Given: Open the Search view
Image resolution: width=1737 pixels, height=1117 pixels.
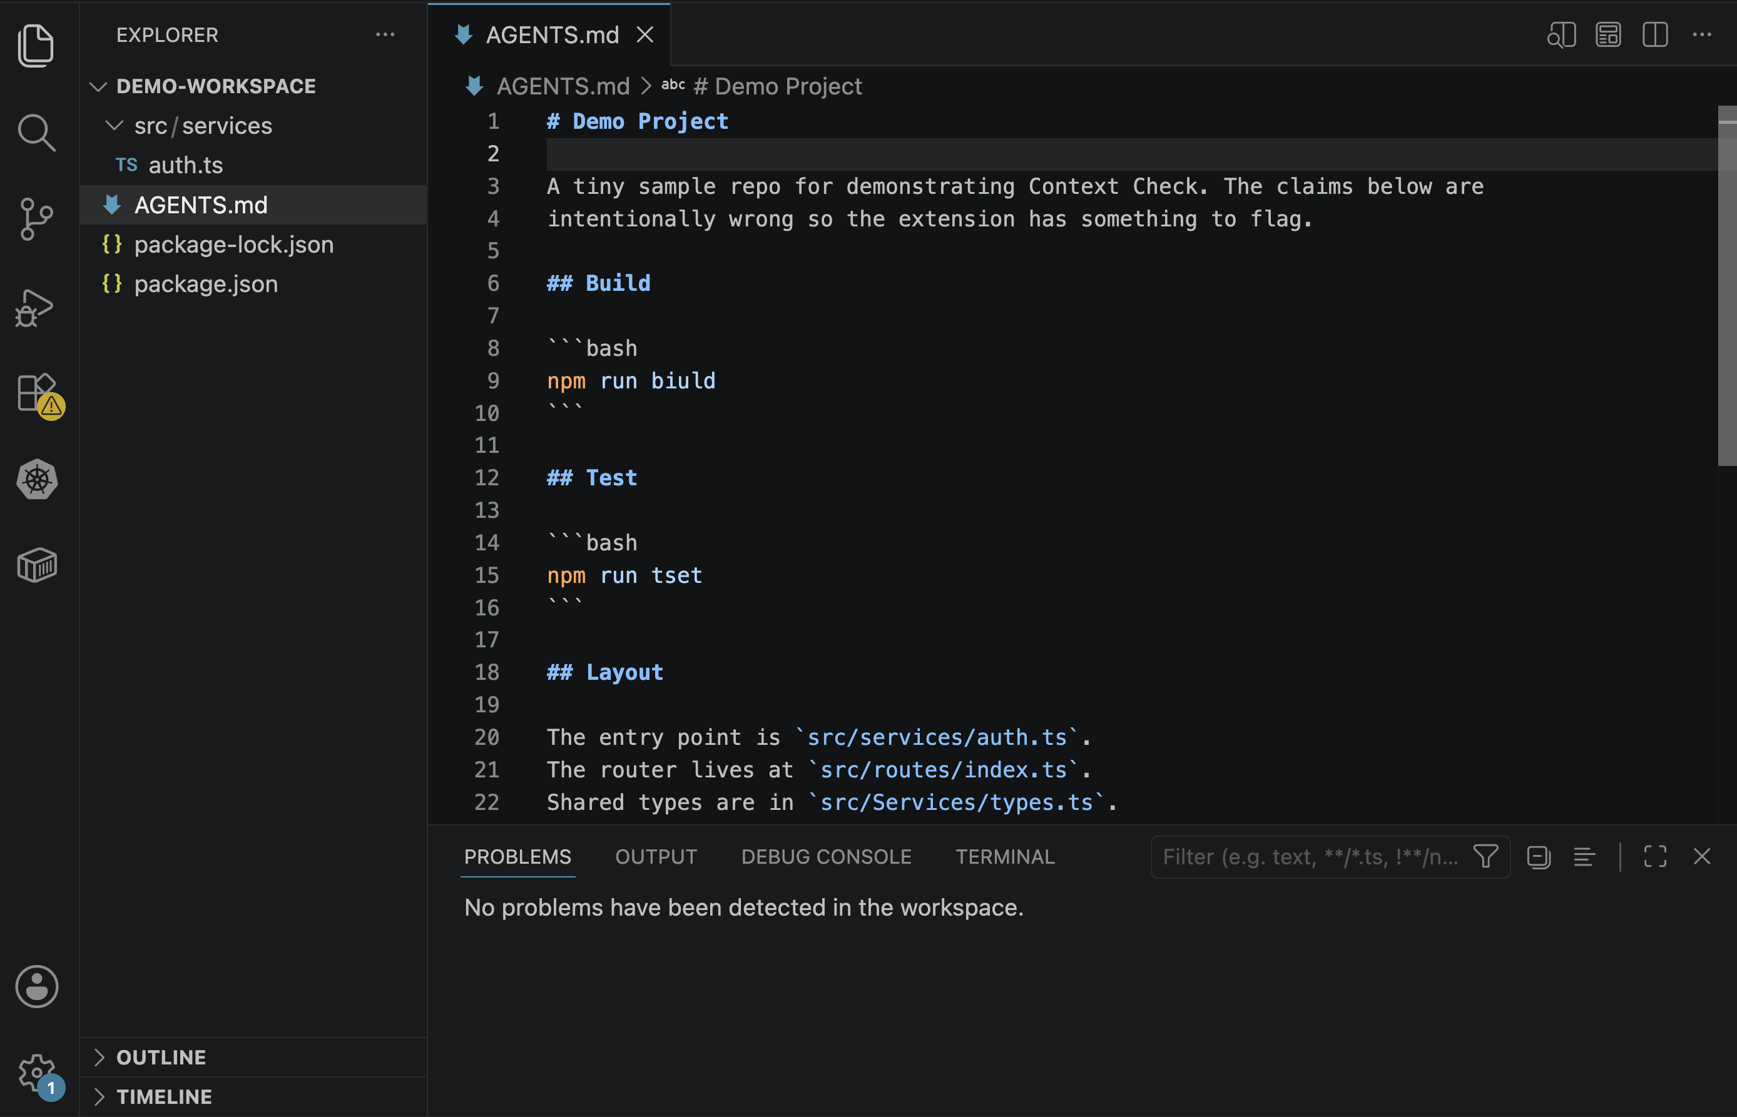Looking at the screenshot, I should pyautogui.click(x=36, y=133).
